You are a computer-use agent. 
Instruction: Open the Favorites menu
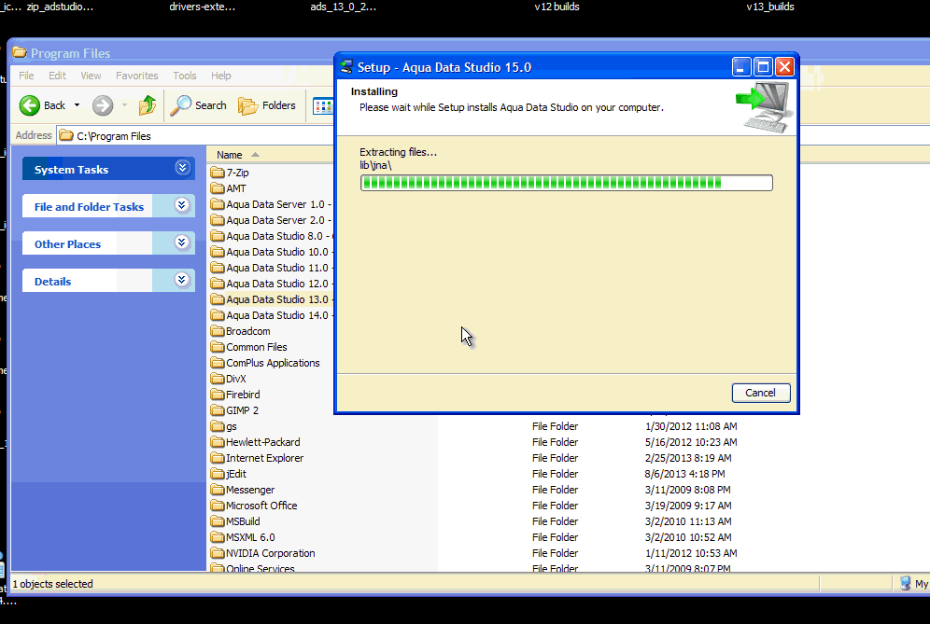point(137,76)
